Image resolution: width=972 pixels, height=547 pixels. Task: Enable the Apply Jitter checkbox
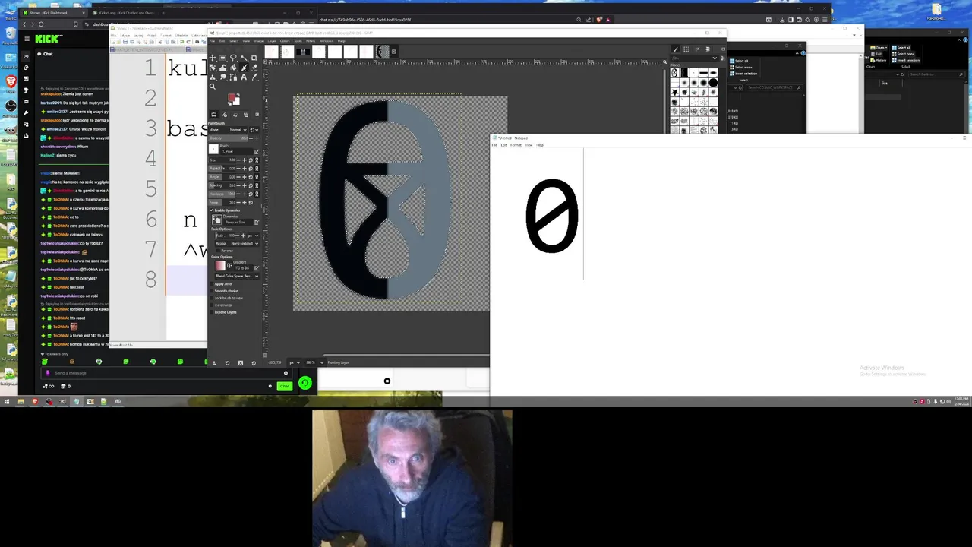coord(211,283)
